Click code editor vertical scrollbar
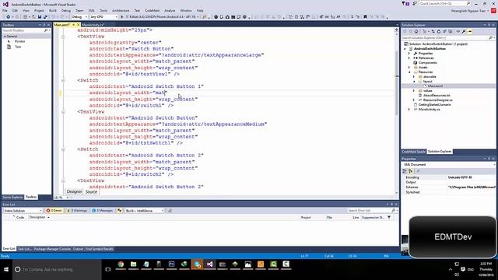 [397, 111]
